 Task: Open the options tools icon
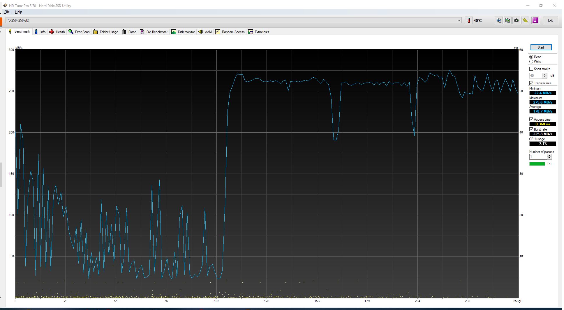coord(525,20)
